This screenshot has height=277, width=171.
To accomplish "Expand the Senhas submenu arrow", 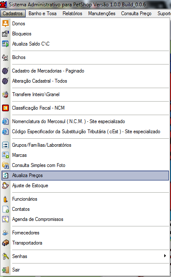I will [x=165, y=255].
